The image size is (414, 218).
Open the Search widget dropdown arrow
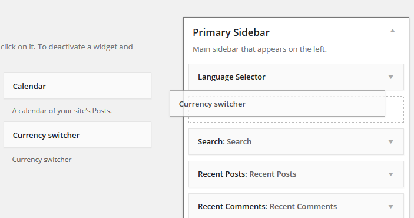point(391,142)
